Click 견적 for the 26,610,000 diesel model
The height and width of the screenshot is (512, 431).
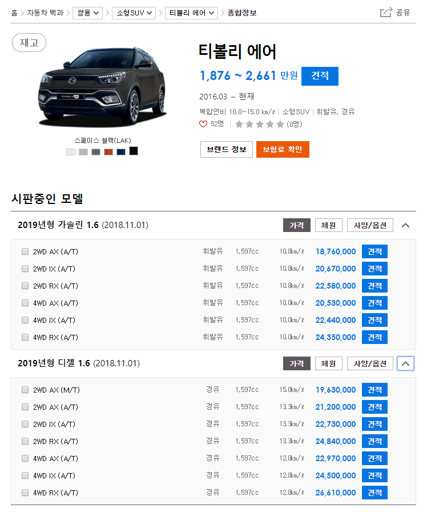coord(374,493)
